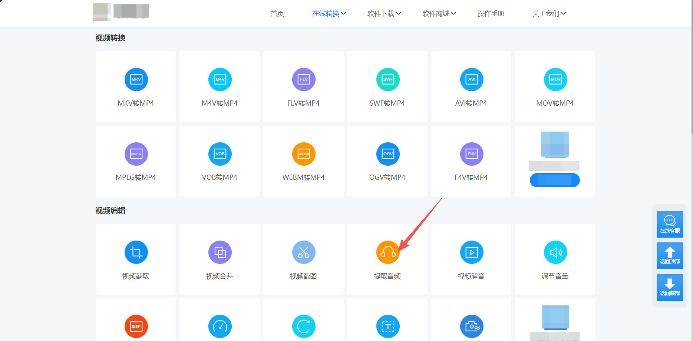Screen dimensions: 693x341
Task: Open the GIF conversion icon
Action: (136, 326)
